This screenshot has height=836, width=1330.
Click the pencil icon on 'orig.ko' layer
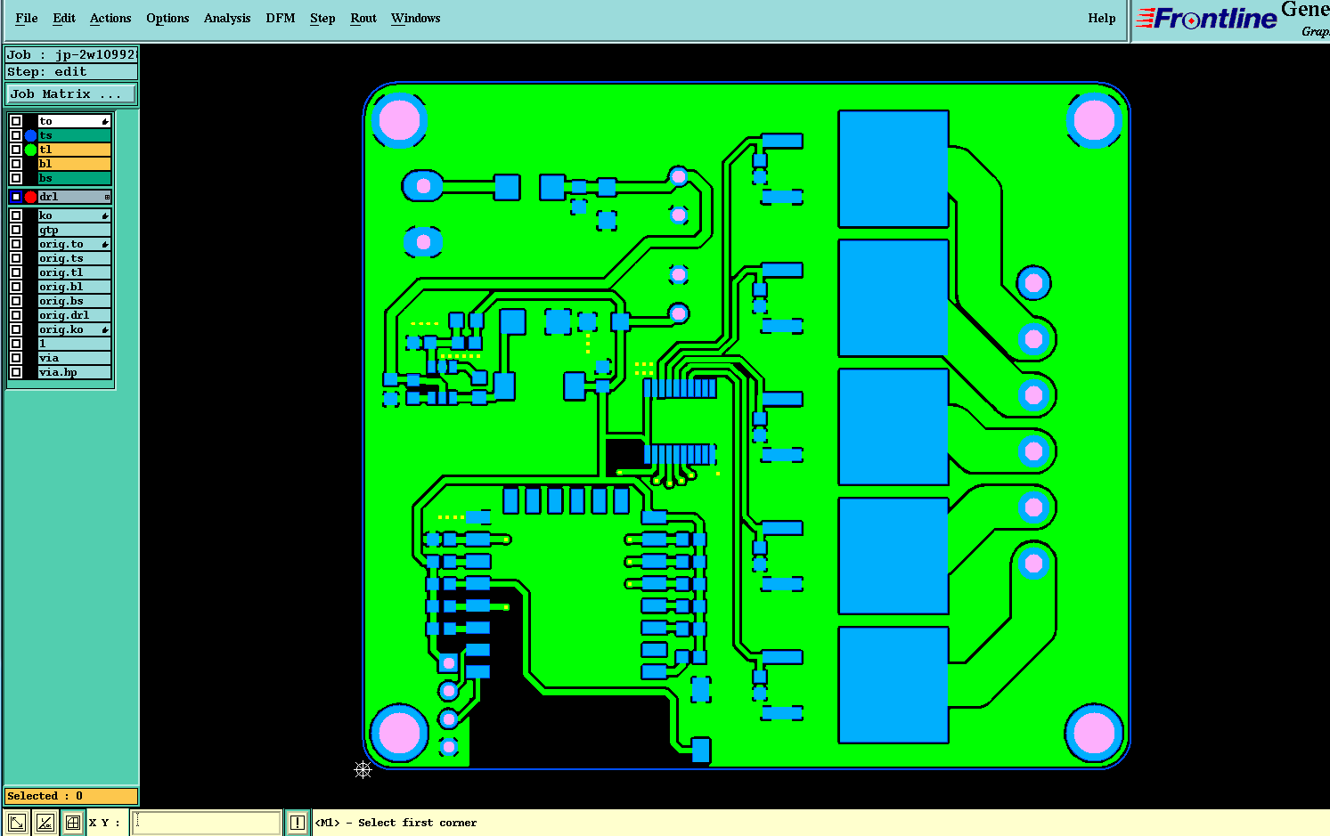coord(105,330)
